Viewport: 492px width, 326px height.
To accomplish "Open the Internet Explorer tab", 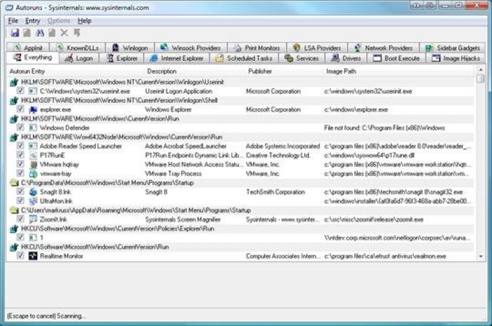I will pyautogui.click(x=176, y=58).
